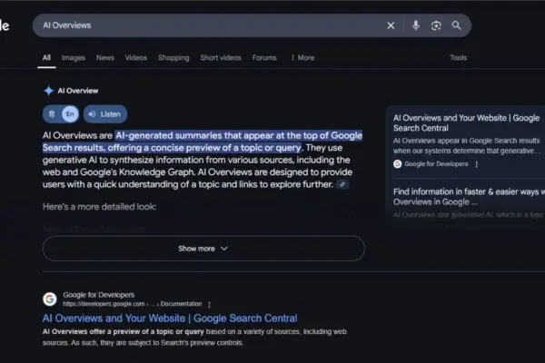The image size is (545, 363).
Task: Toggle the language switch next to En
Action: point(52,114)
